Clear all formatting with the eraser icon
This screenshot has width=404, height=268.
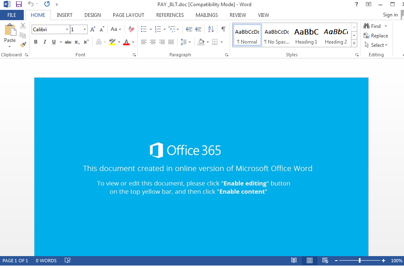point(131,29)
